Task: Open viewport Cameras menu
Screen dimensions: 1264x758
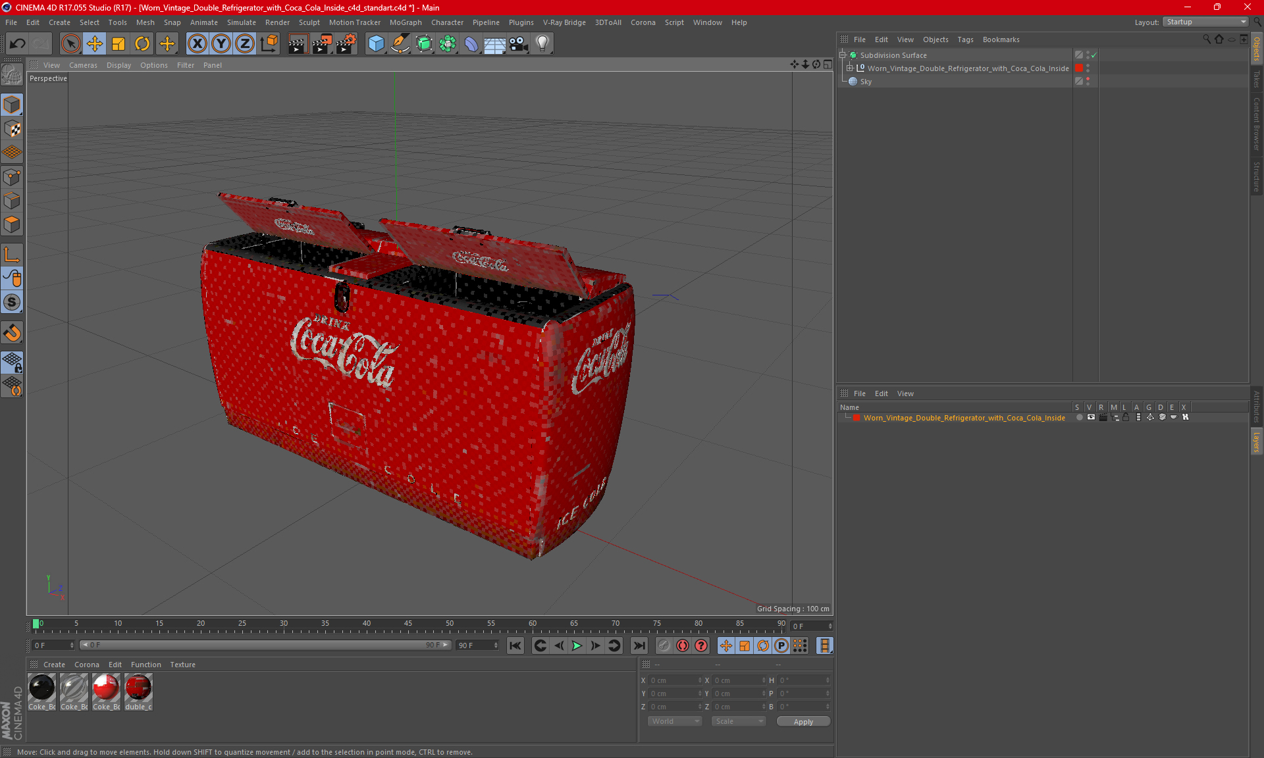Action: pyautogui.click(x=83, y=65)
